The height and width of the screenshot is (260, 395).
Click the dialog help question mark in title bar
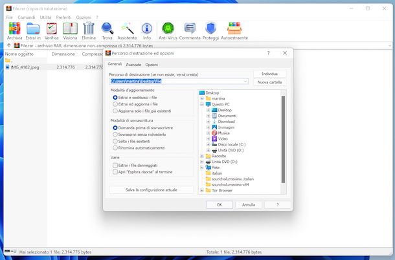tap(268, 53)
